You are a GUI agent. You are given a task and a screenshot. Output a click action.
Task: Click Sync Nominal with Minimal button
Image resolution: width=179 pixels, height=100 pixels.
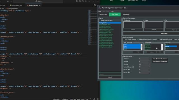(160, 61)
